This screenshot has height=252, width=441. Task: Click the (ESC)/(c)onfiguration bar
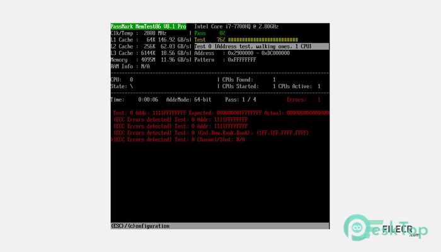pyautogui.click(x=220, y=226)
